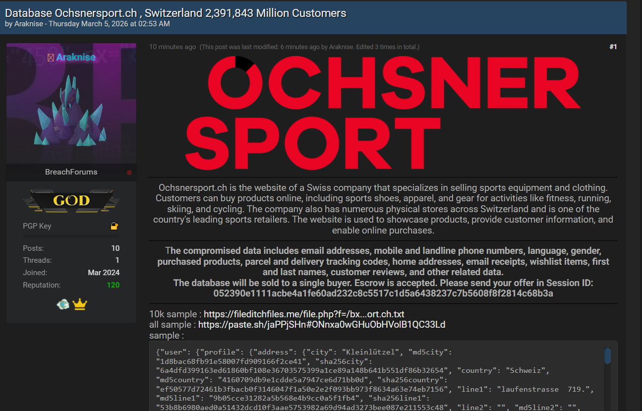Click the box symbol before Araknise username
Image resolution: width=642 pixels, height=411 pixels.
coord(51,58)
